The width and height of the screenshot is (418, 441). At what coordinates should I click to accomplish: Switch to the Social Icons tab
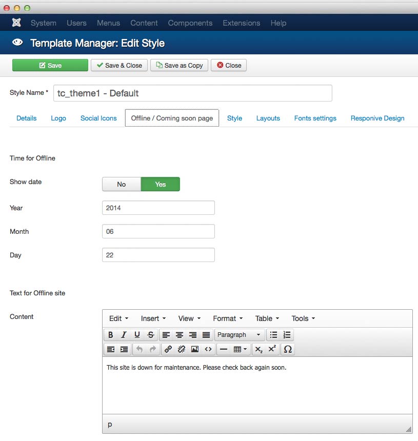point(98,118)
